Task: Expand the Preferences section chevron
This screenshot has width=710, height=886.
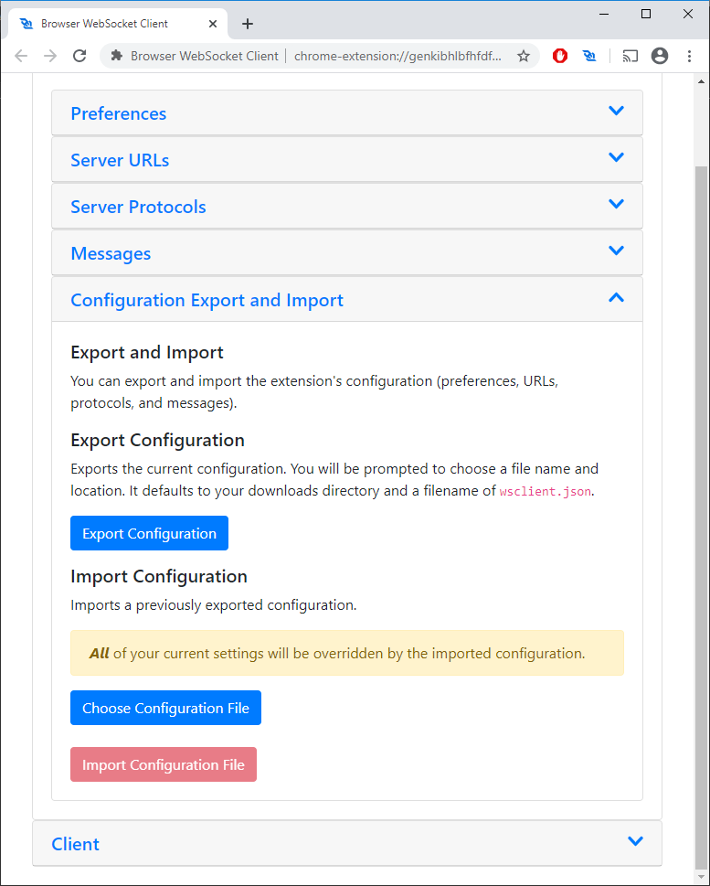Action: 616,111
